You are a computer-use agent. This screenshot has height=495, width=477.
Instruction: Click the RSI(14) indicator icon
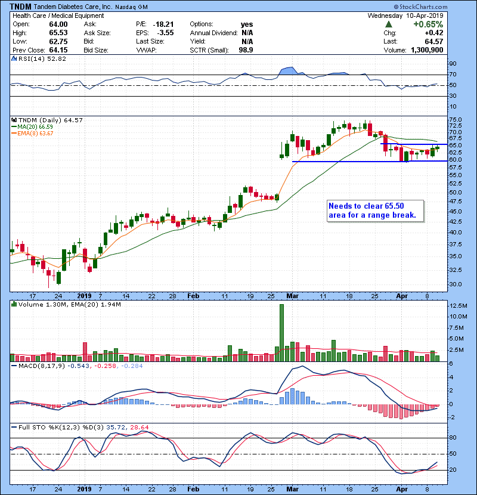tap(14, 58)
